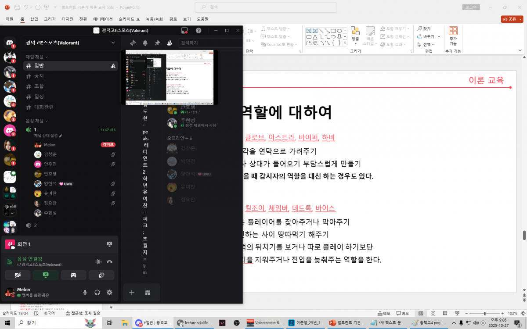Image resolution: width=527 pixels, height=329 pixels.
Task: Click the Discord help question mark icon
Action: pos(199,30)
